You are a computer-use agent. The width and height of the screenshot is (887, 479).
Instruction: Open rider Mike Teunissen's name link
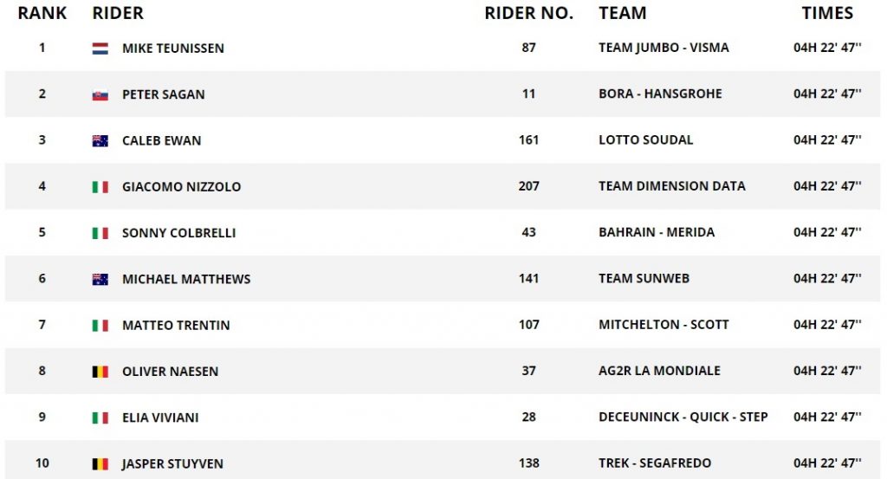(172, 49)
